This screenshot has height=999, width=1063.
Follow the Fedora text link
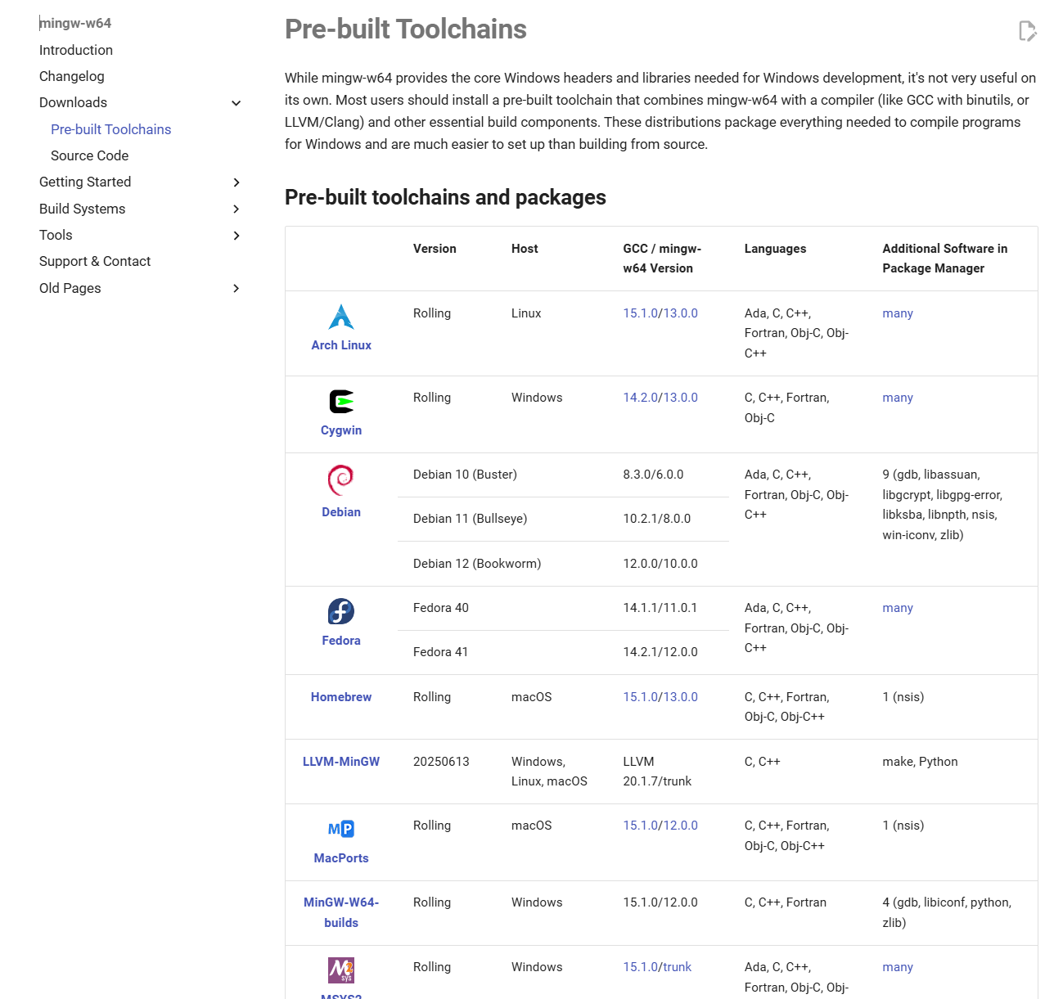pyautogui.click(x=341, y=641)
